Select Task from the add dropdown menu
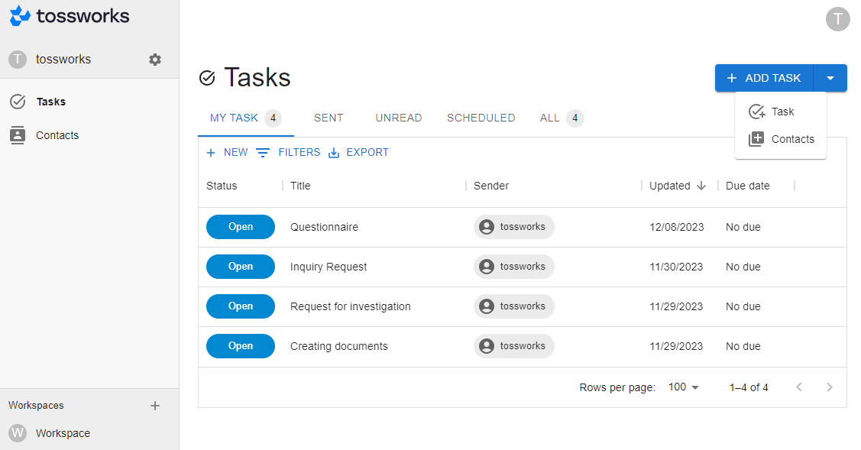The image size is (861, 450). click(781, 112)
